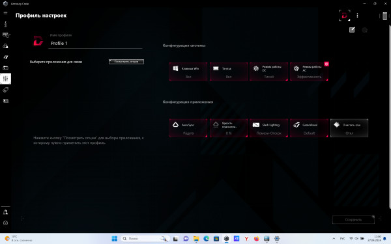Open the News sidebar icon

click(x=5, y=101)
